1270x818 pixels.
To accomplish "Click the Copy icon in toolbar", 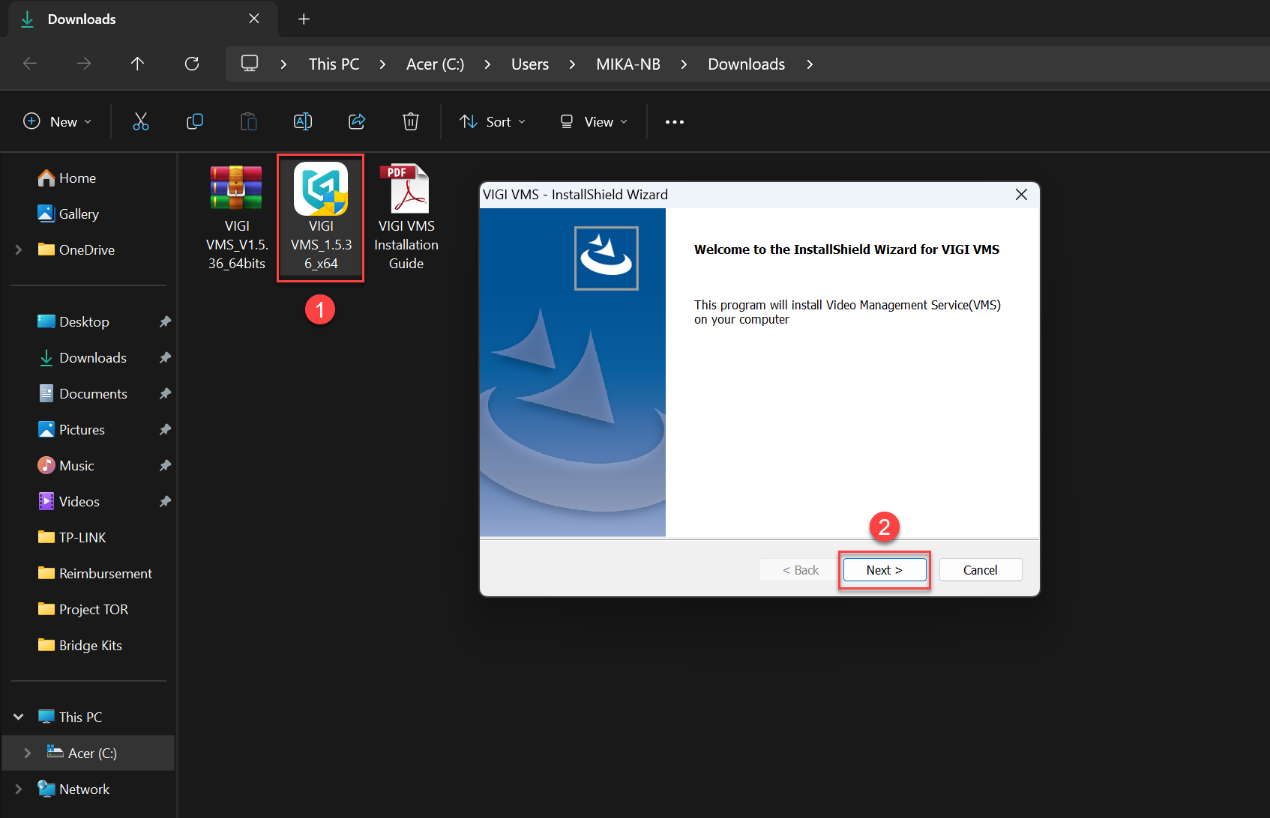I will (195, 121).
